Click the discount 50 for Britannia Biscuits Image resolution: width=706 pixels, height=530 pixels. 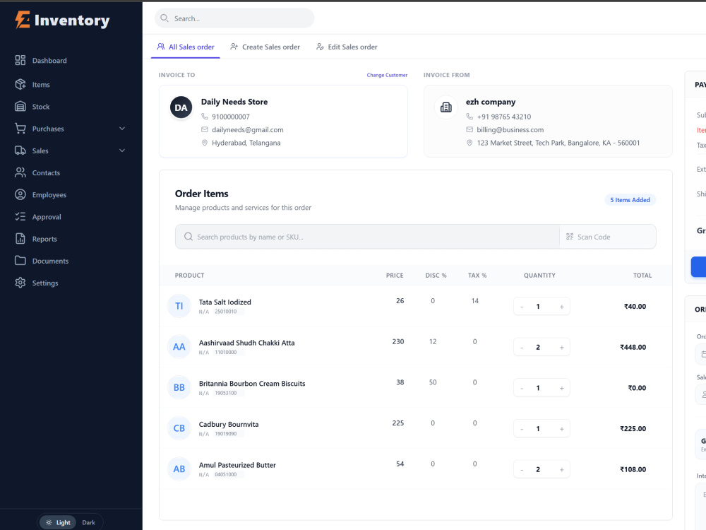click(x=433, y=382)
